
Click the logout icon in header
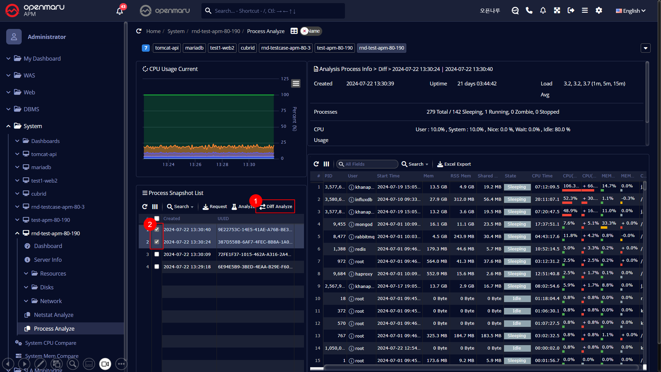pyautogui.click(x=571, y=11)
